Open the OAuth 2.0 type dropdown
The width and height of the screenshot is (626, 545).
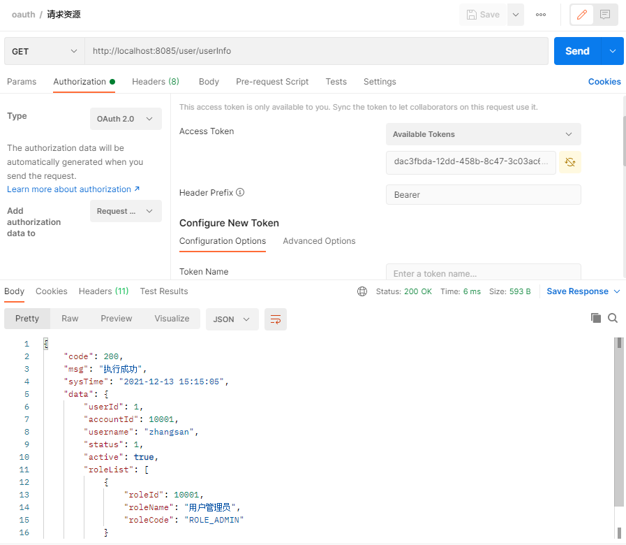126,119
